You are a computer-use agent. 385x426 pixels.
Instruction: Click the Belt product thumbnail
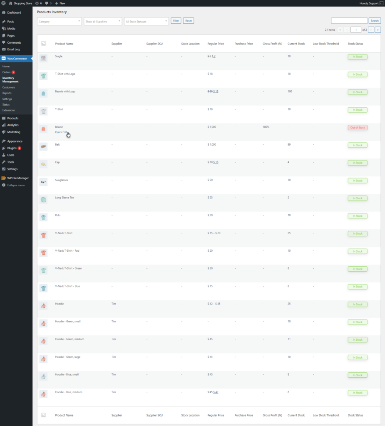[x=43, y=147]
